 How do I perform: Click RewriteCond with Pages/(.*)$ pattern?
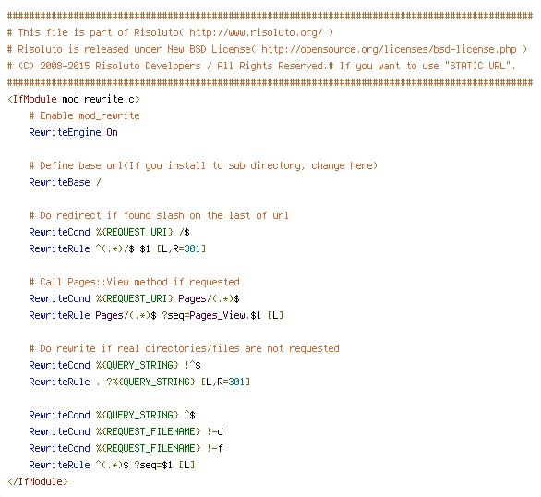point(134,298)
